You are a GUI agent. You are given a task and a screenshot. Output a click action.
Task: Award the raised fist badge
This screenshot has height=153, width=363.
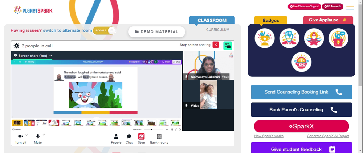289,38
